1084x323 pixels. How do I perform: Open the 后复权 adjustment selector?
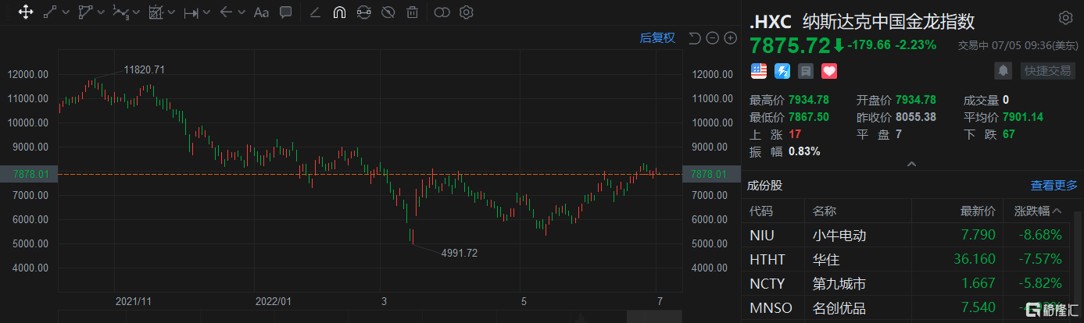[x=657, y=37]
